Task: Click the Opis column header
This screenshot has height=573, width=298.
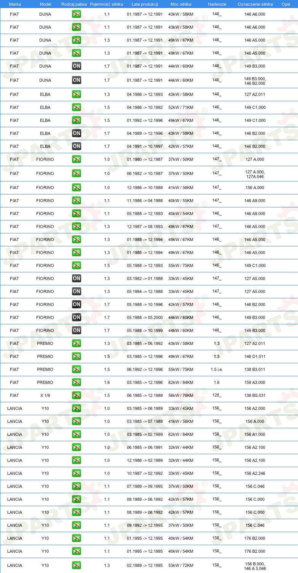Action: [286, 4]
